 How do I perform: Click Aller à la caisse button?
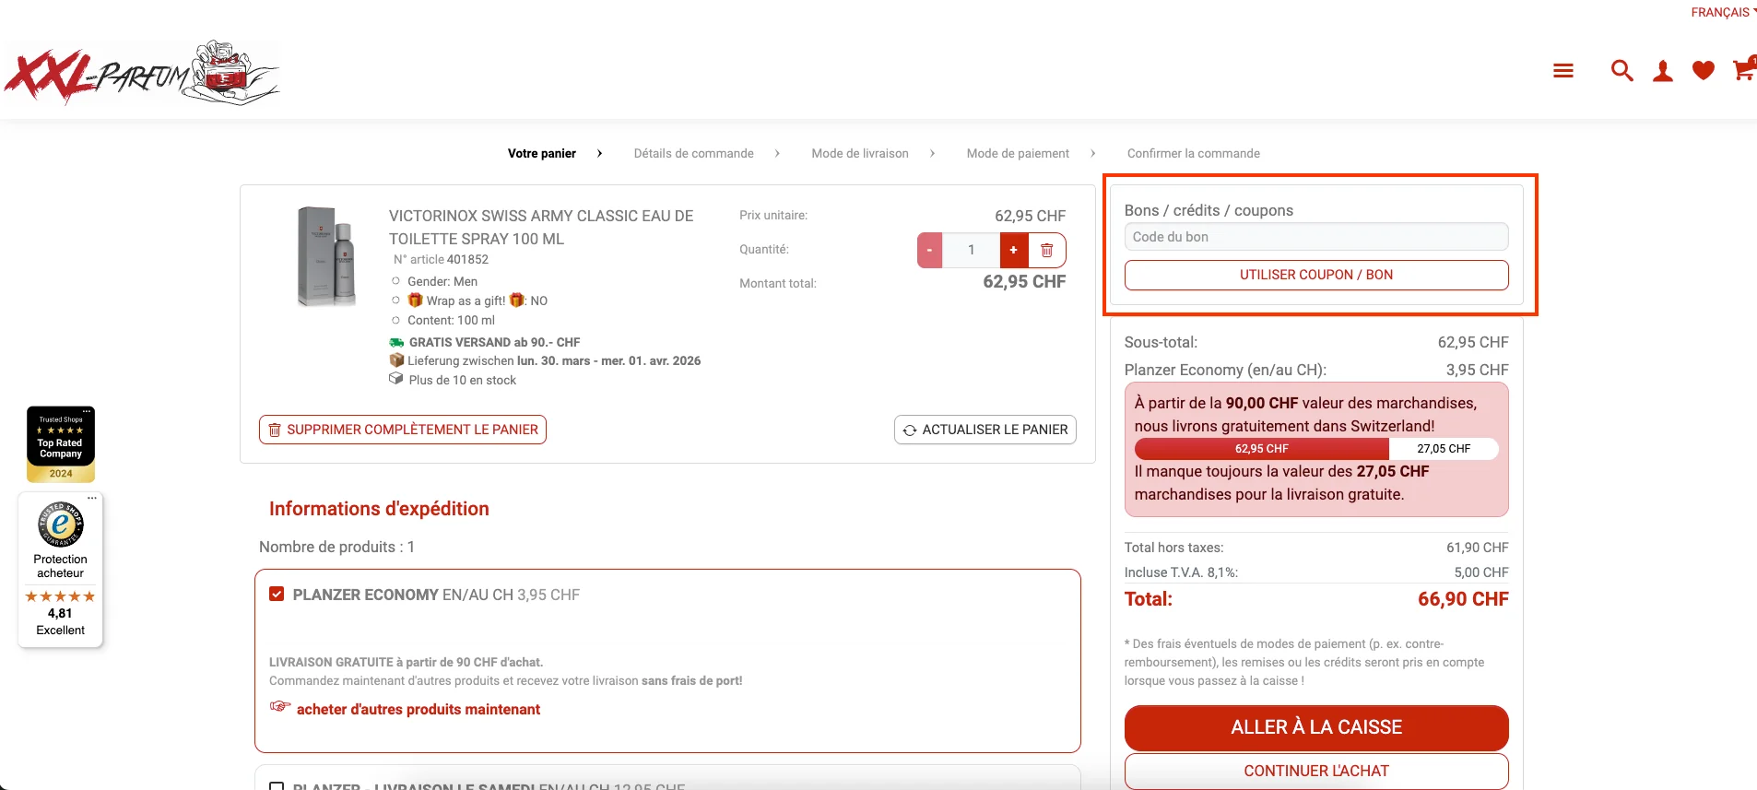(1316, 727)
